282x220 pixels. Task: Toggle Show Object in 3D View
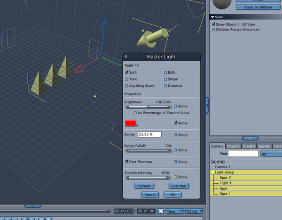(x=213, y=24)
